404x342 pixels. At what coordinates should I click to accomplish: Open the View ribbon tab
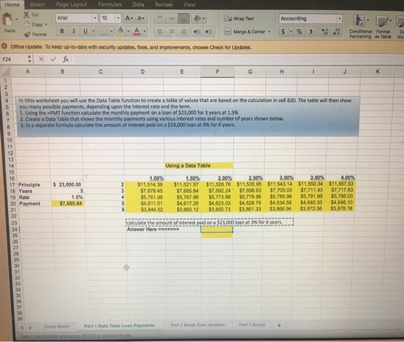point(189,5)
